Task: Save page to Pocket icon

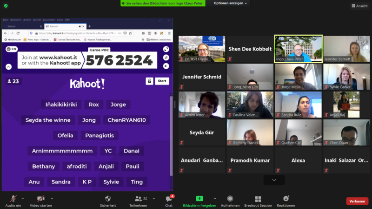Action: coord(125,33)
